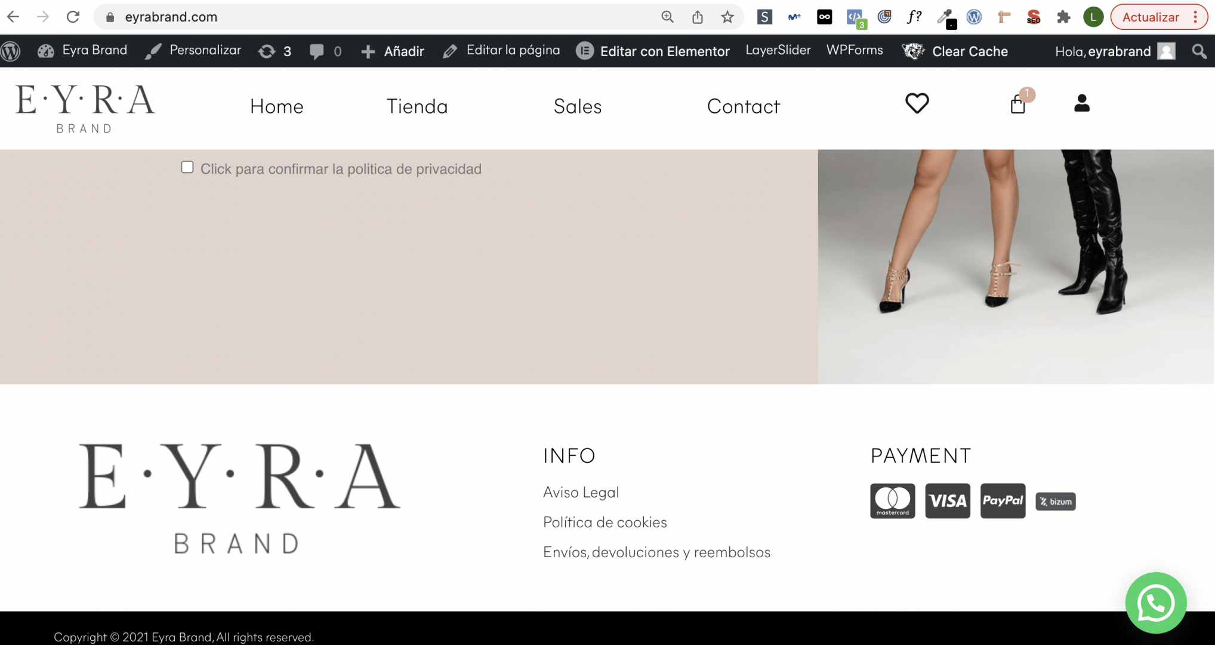The width and height of the screenshot is (1215, 645).
Task: Open the green L profile avatar
Action: coord(1093,17)
